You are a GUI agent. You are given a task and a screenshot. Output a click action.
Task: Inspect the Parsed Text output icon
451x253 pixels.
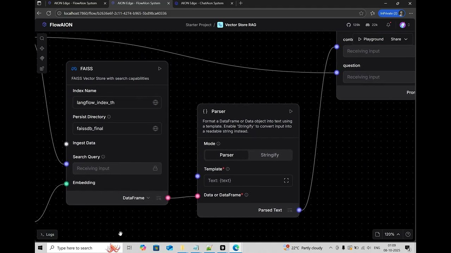coord(290,210)
